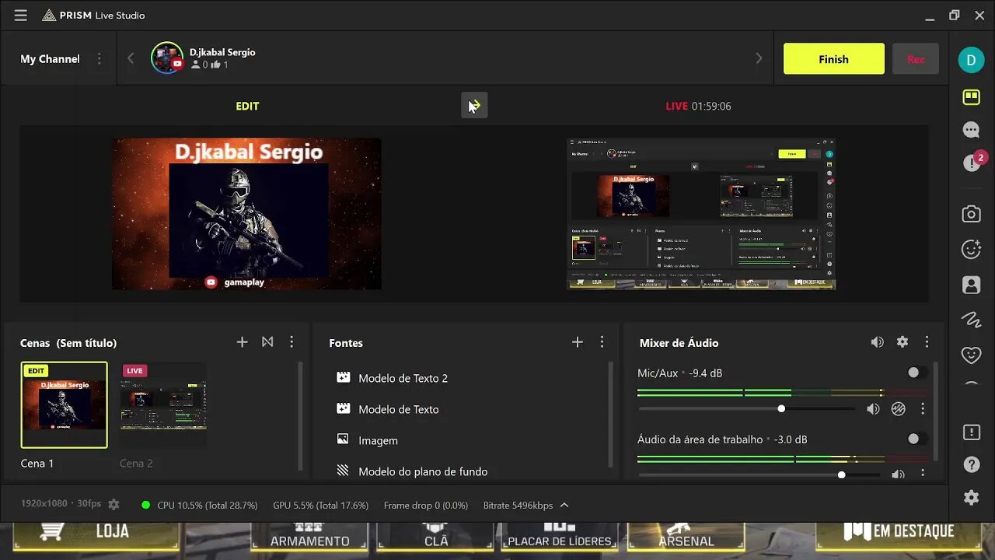Screen dimensions: 995x560
Task: Click the CPU 10.5% usage status
Action: coord(208,506)
